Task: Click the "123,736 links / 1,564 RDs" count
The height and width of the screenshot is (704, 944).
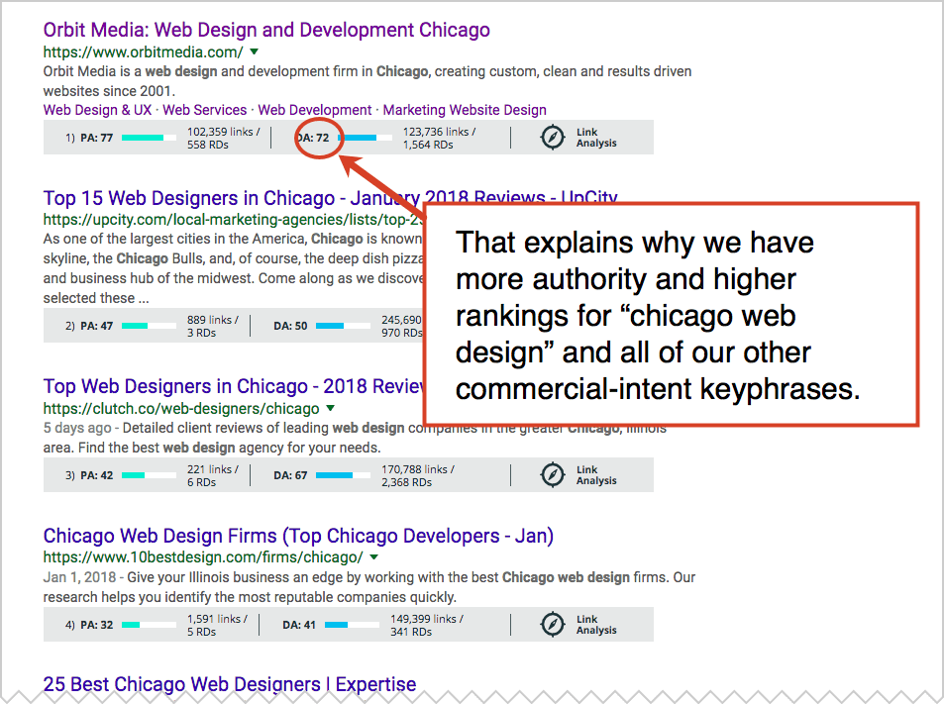Action: 440,138
